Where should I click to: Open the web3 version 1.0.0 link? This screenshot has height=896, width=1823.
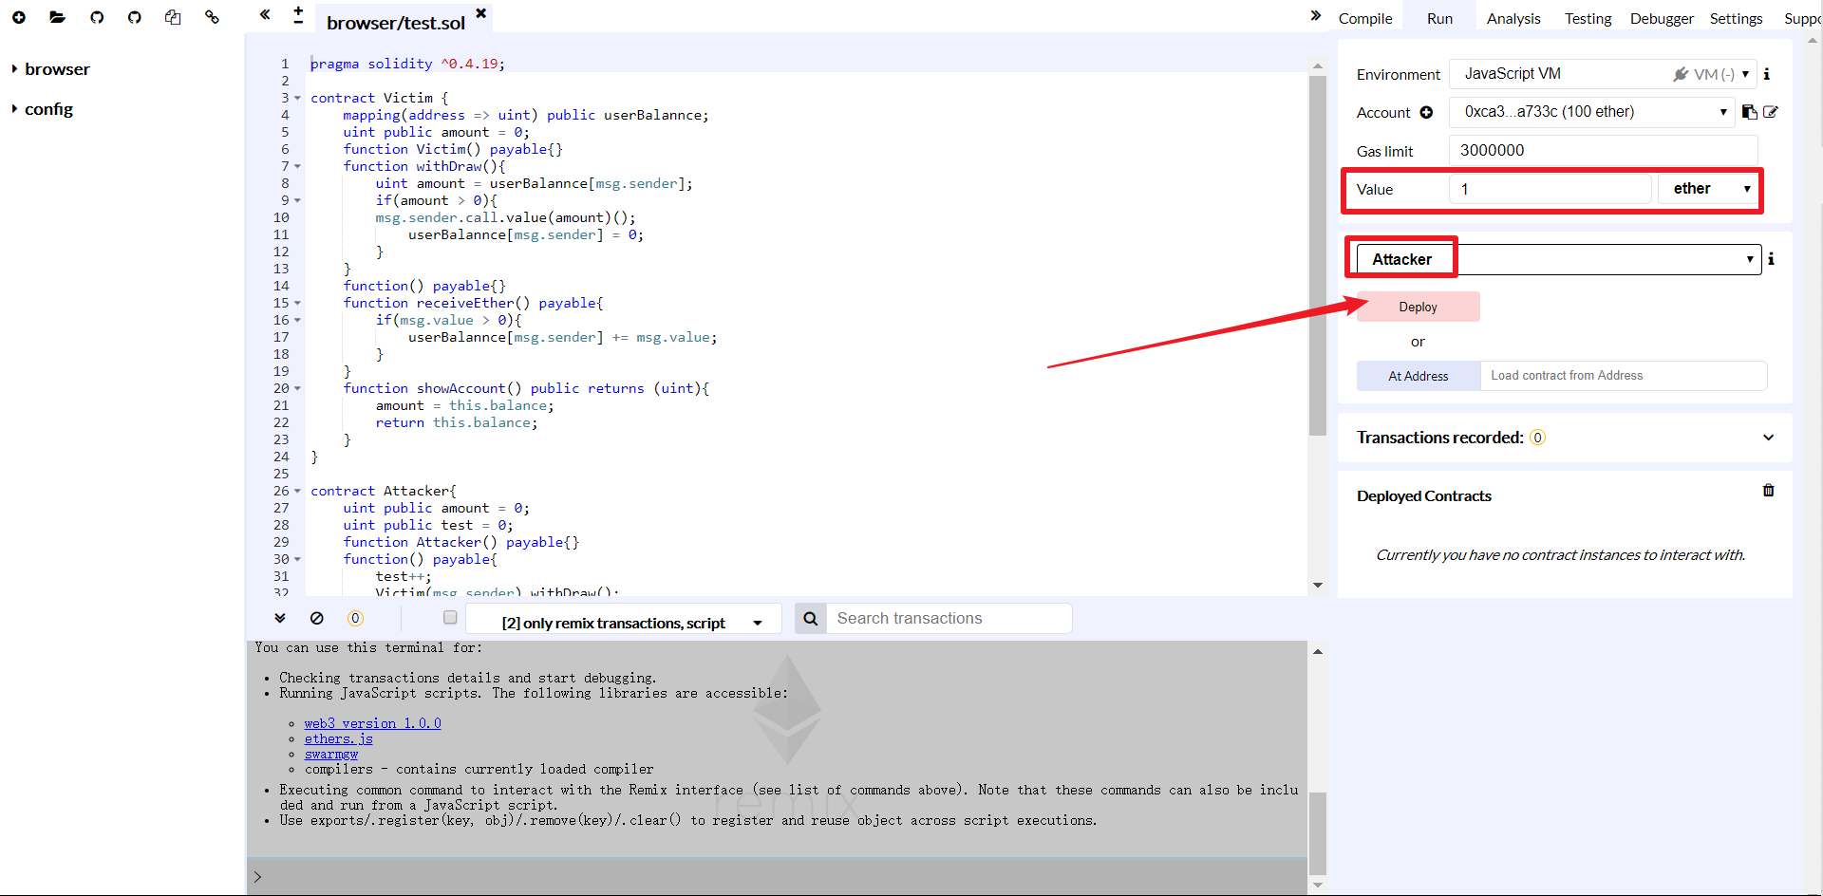[372, 723]
